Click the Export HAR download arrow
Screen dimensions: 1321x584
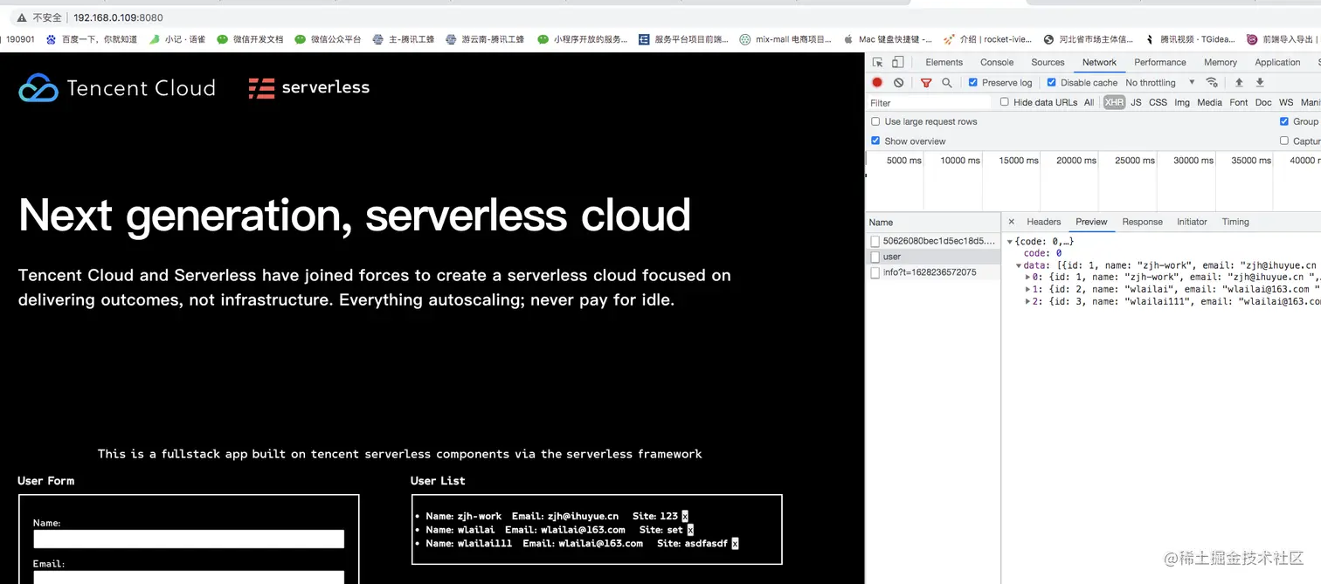click(1260, 83)
